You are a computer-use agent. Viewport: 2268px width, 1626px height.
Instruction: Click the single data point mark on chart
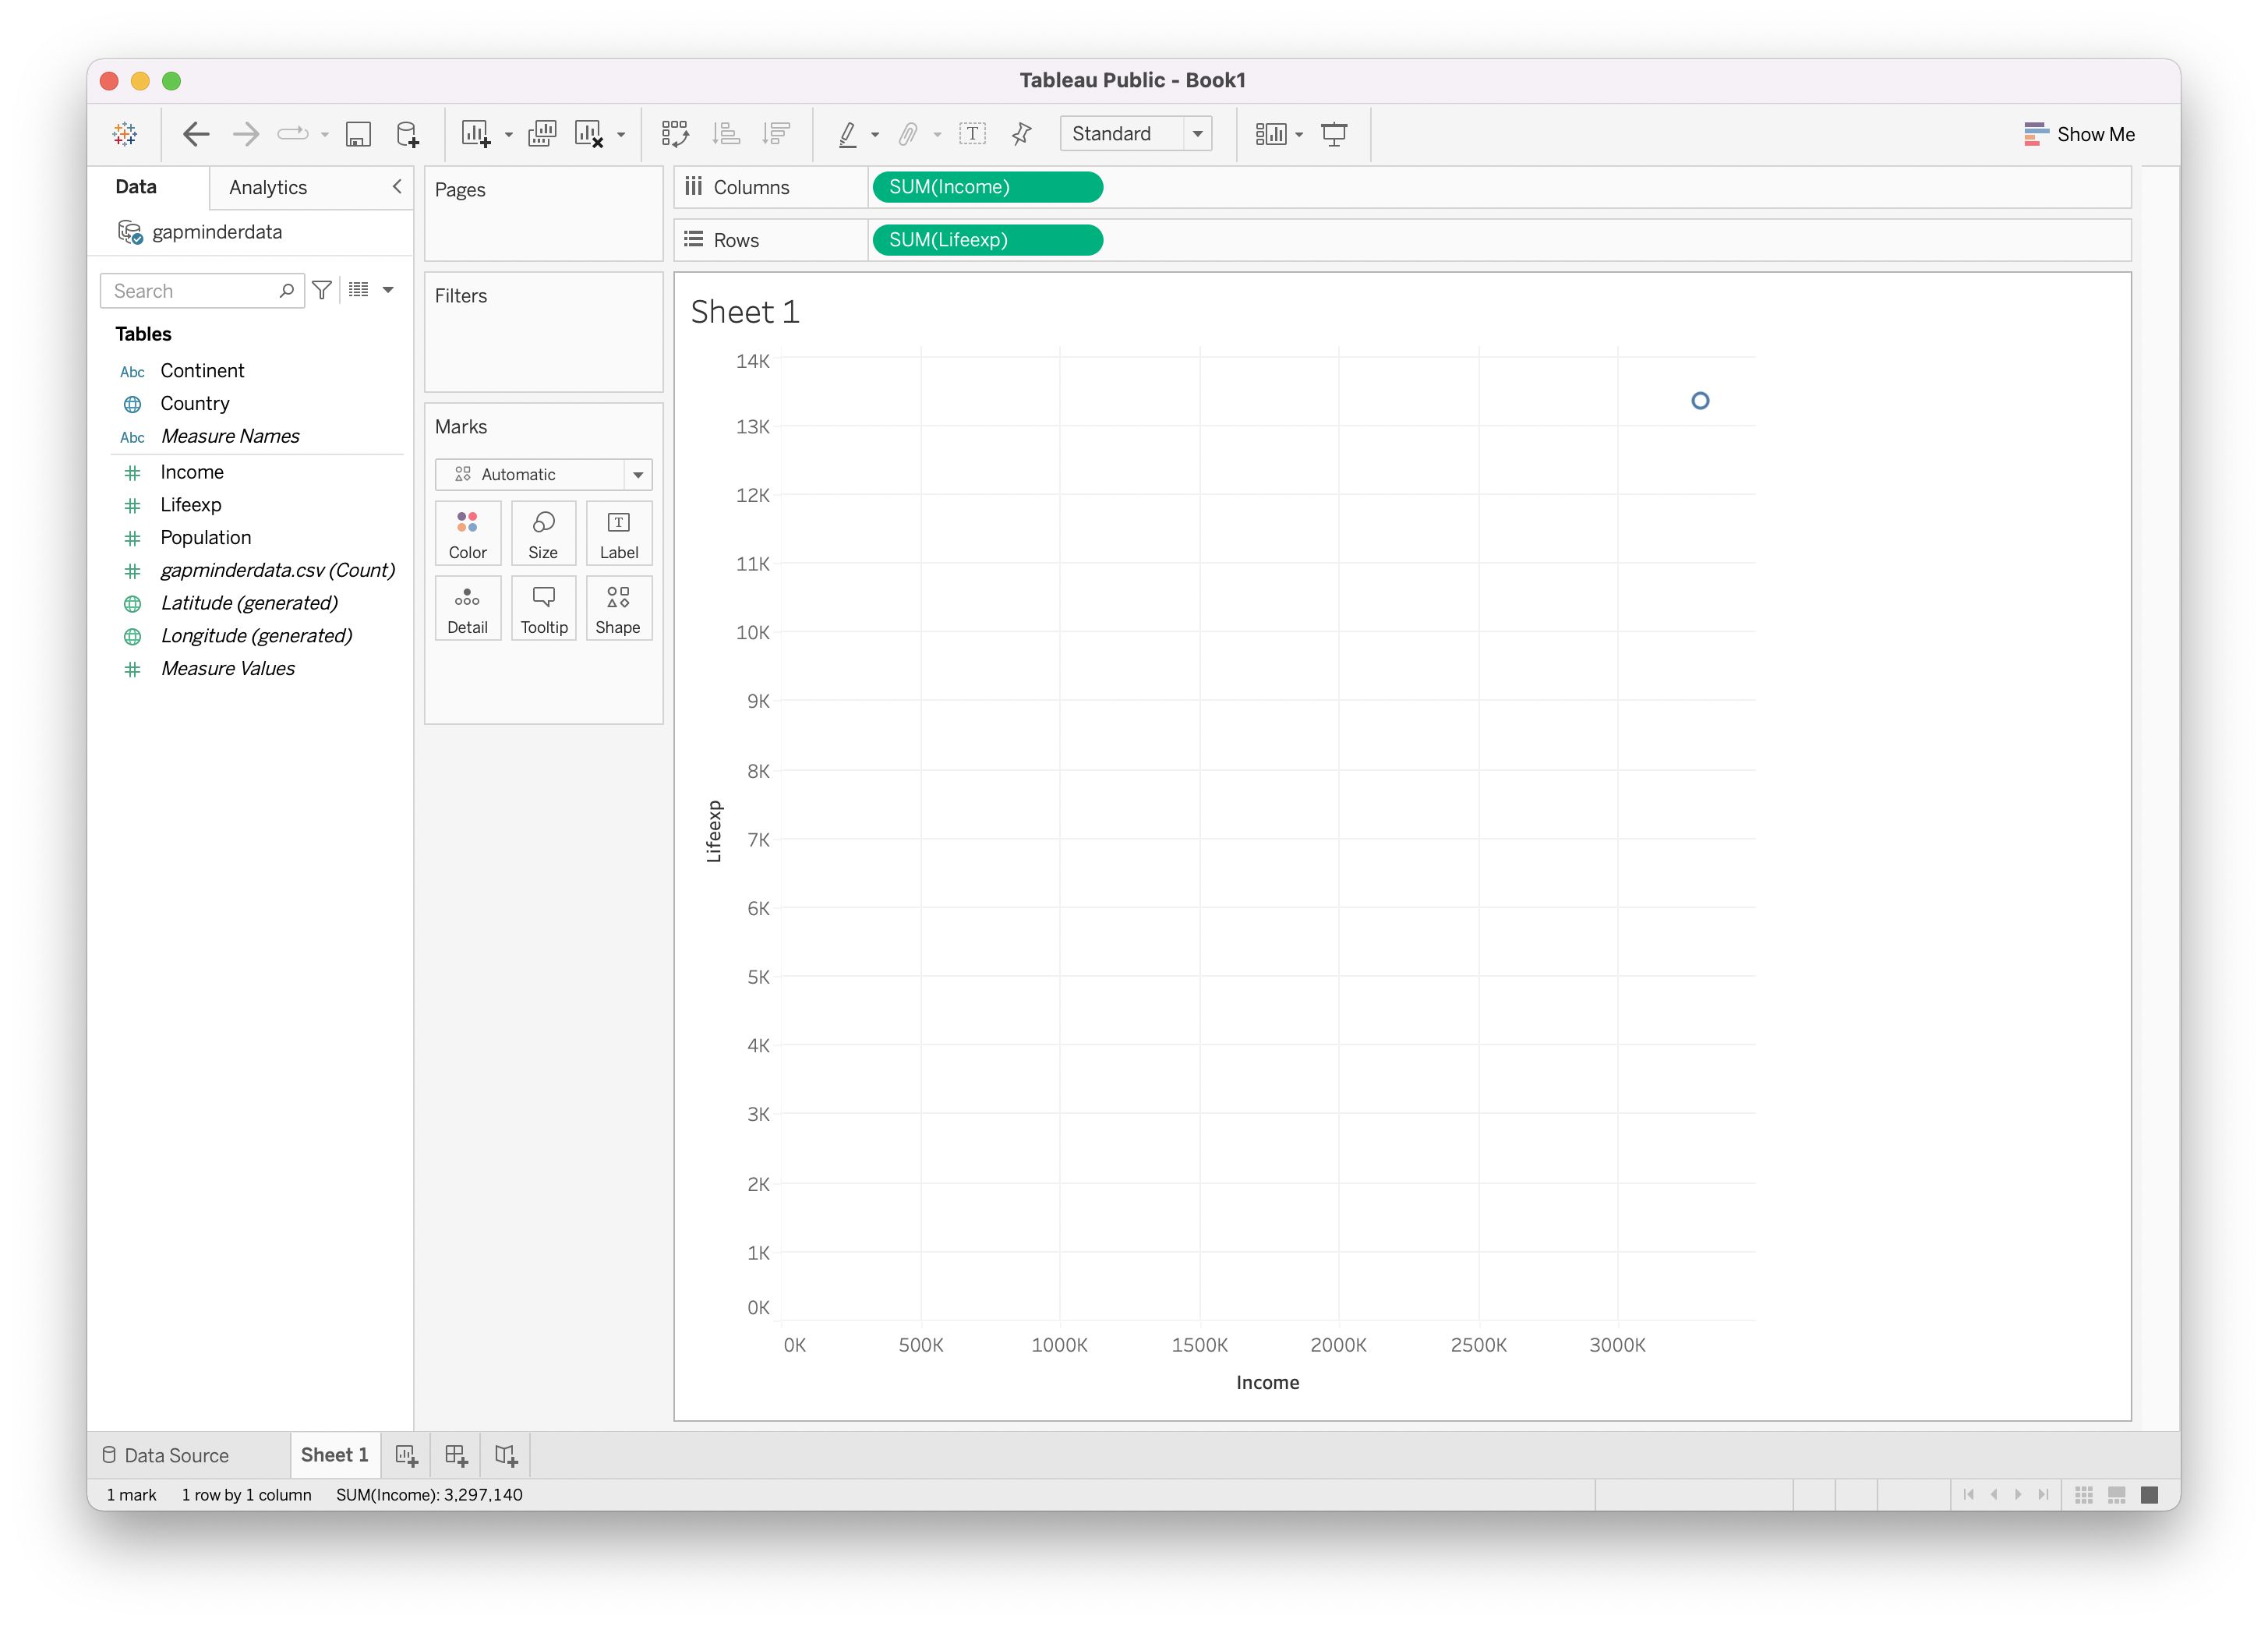[1700, 401]
